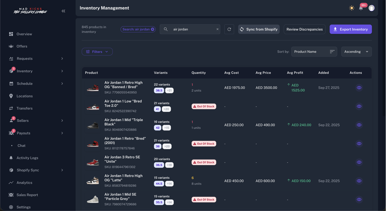Click the Quantity column header
This screenshot has width=386, height=211.
pyautogui.click(x=198, y=73)
